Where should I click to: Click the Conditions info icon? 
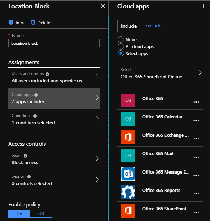[35, 116]
